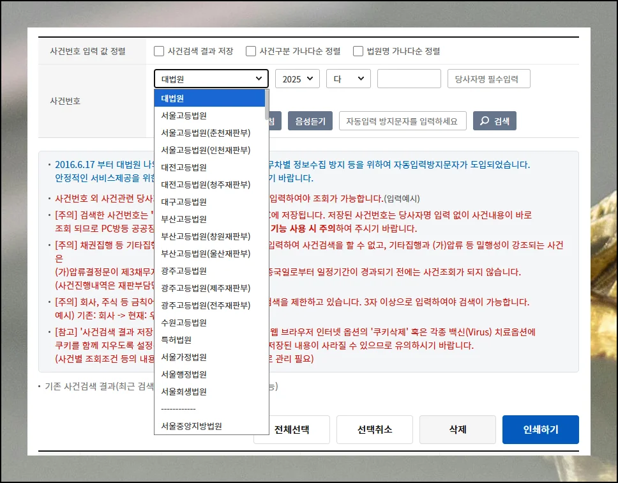Select 부산고등법원(창원재판부) option
The image size is (618, 483).
206,236
